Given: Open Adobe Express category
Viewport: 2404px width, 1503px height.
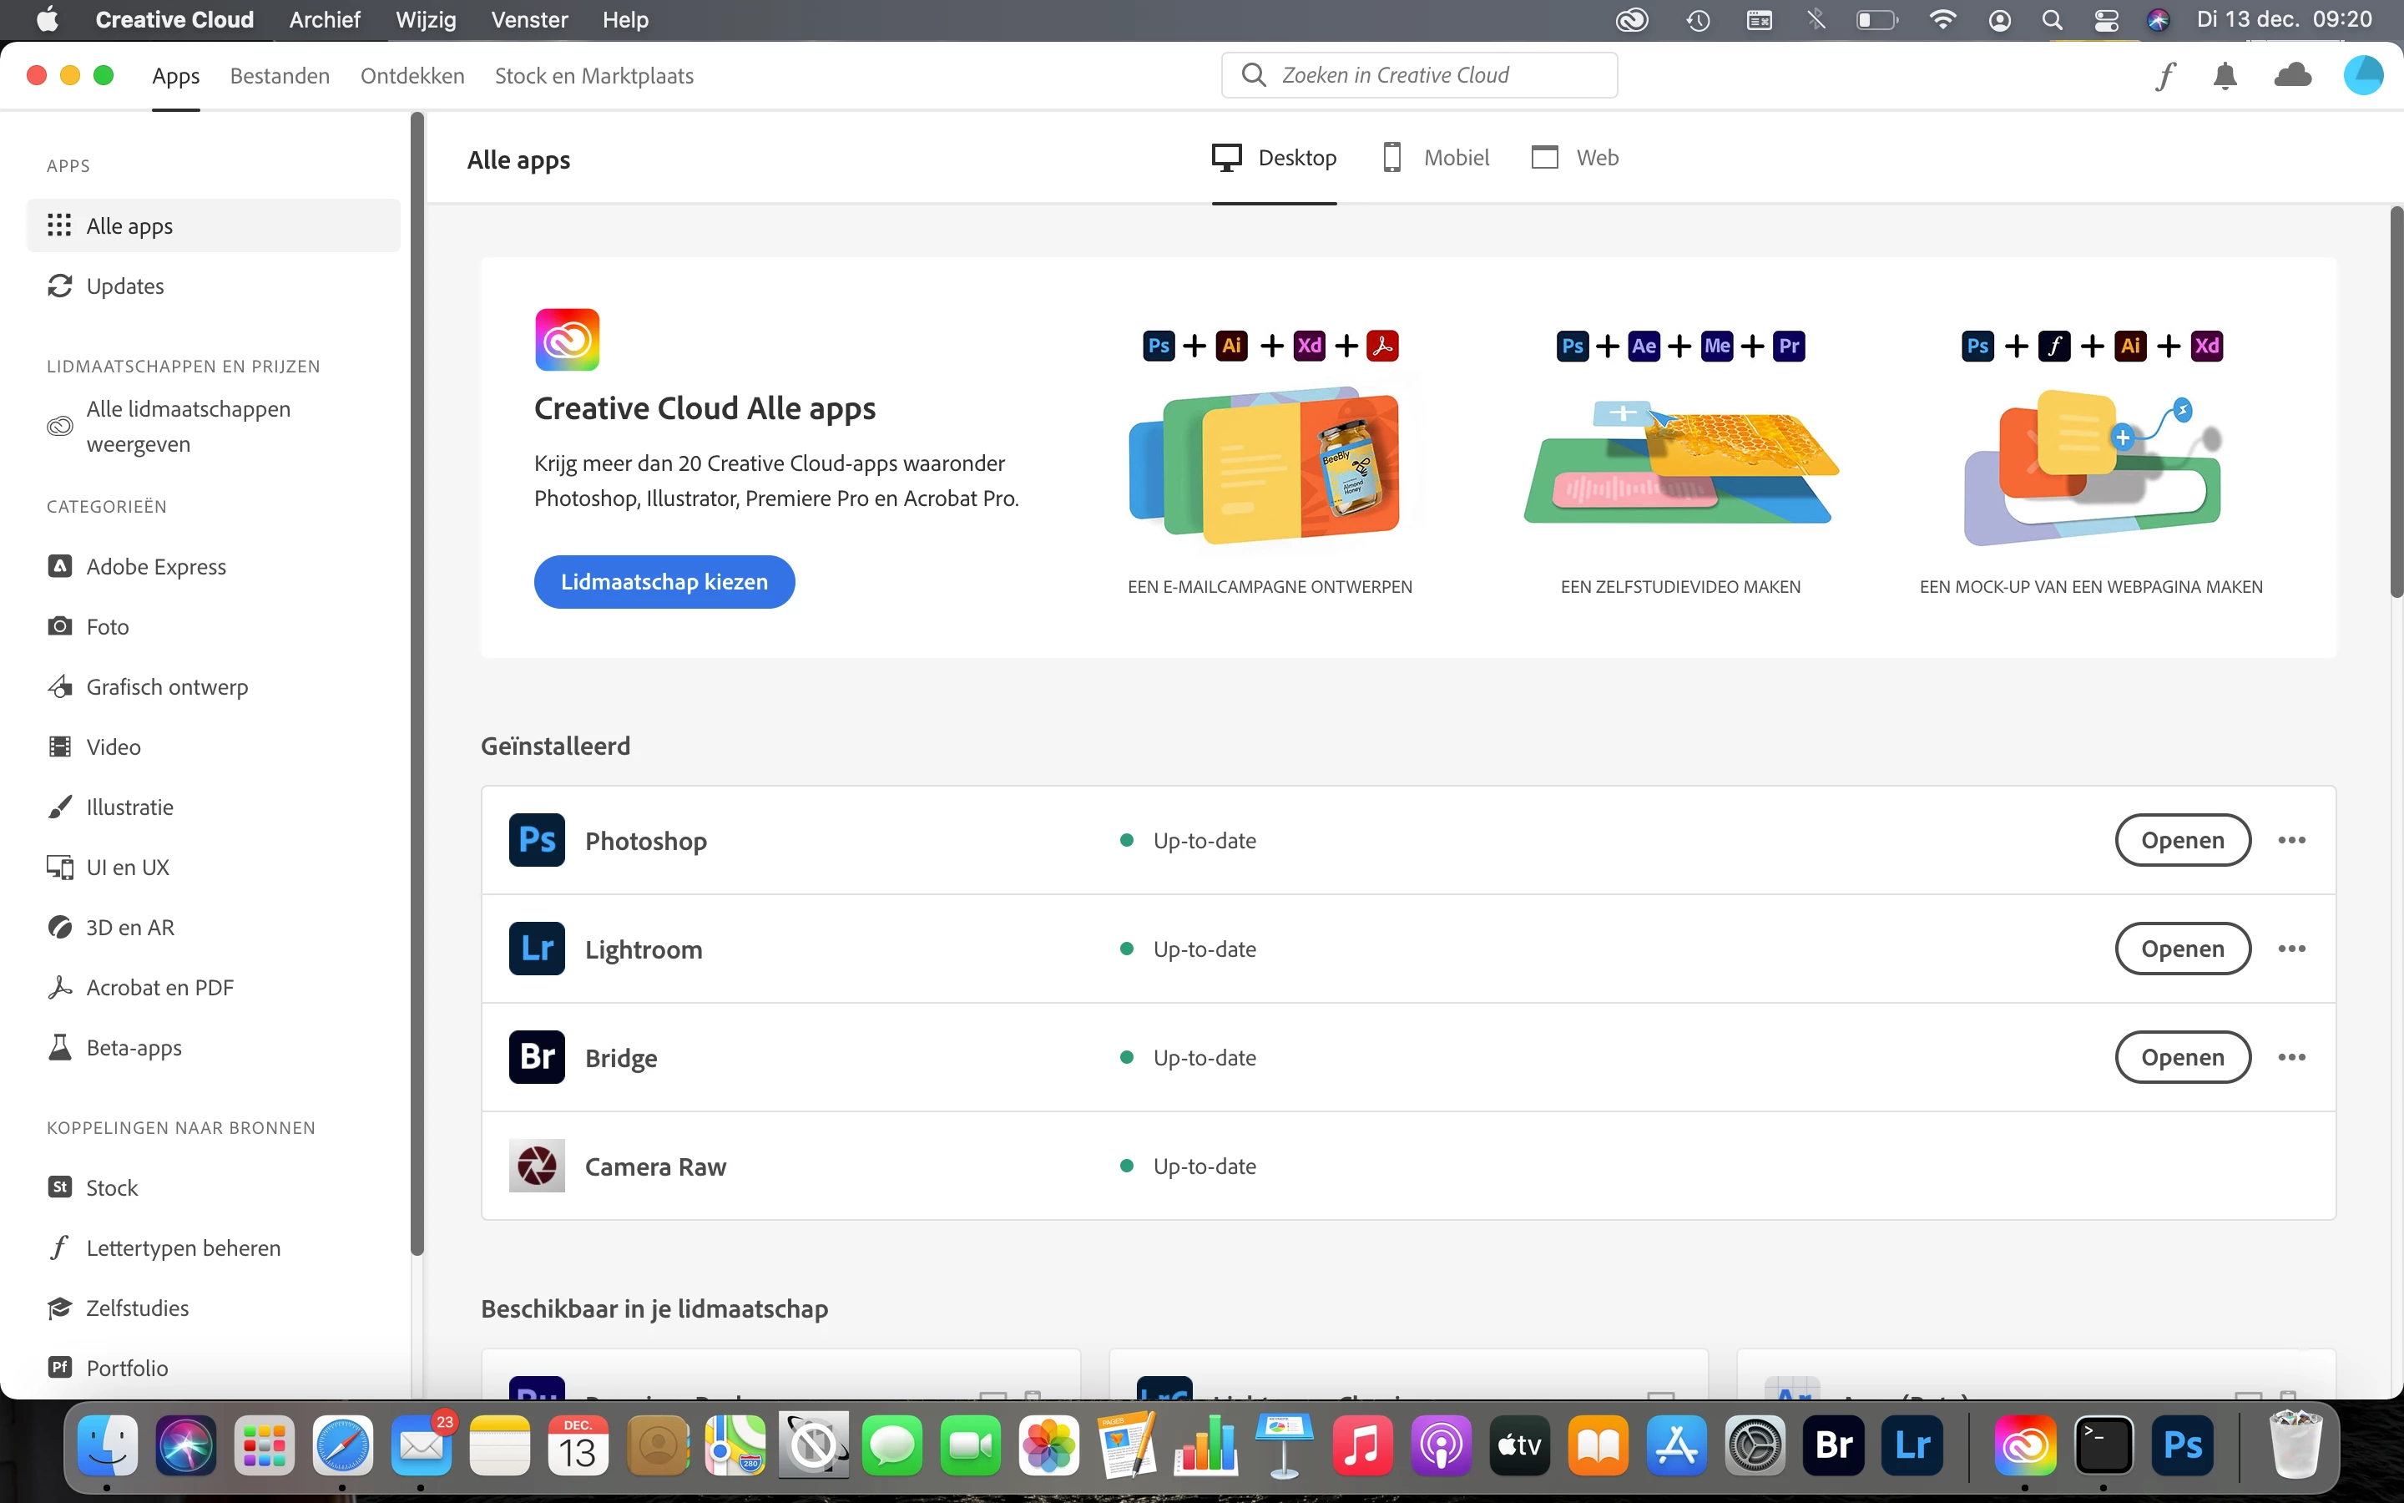Looking at the screenshot, I should click(156, 567).
